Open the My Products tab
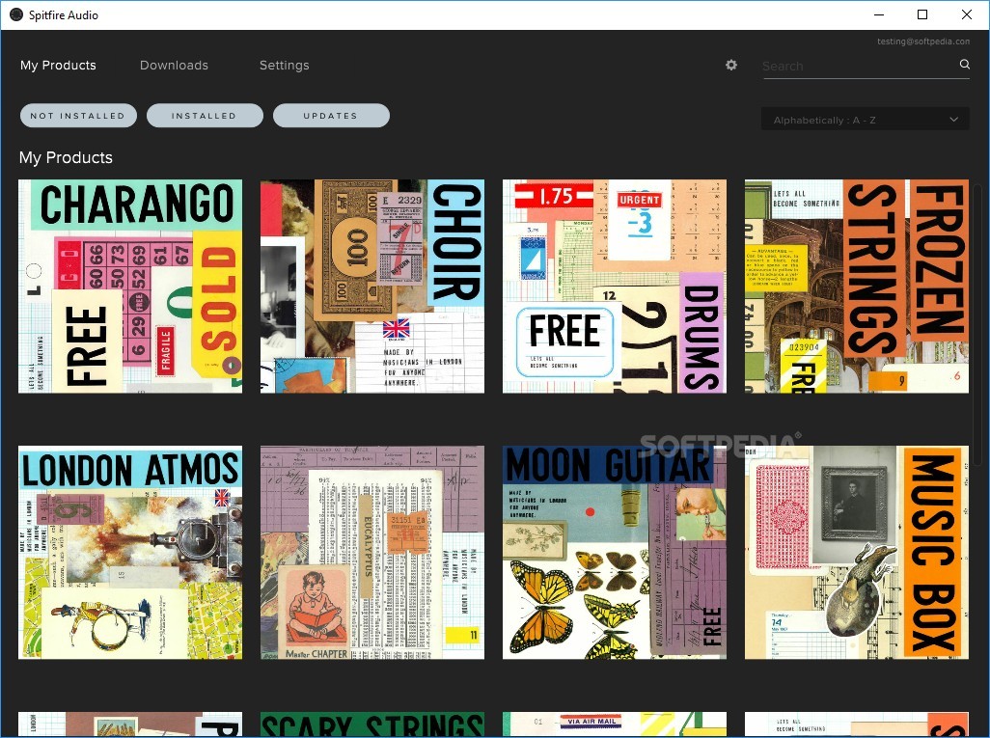This screenshot has height=738, width=990. (58, 65)
